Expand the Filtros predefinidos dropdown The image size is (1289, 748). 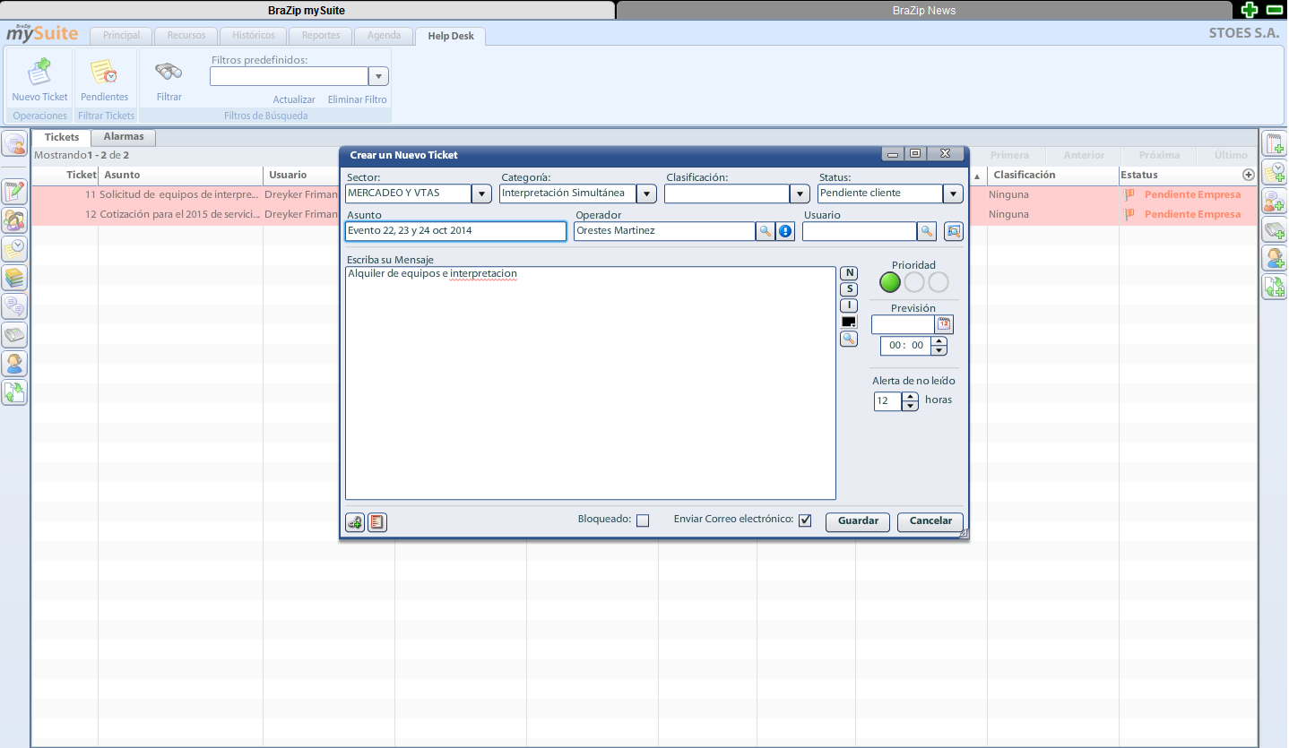[x=378, y=77]
